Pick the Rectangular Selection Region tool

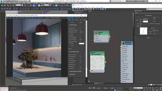click(28, 5)
